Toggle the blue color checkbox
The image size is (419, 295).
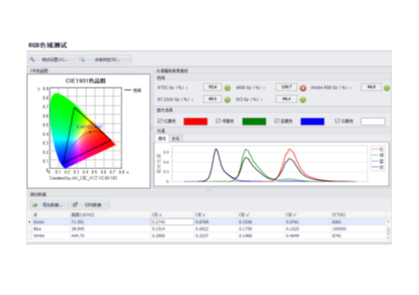[x=276, y=121]
